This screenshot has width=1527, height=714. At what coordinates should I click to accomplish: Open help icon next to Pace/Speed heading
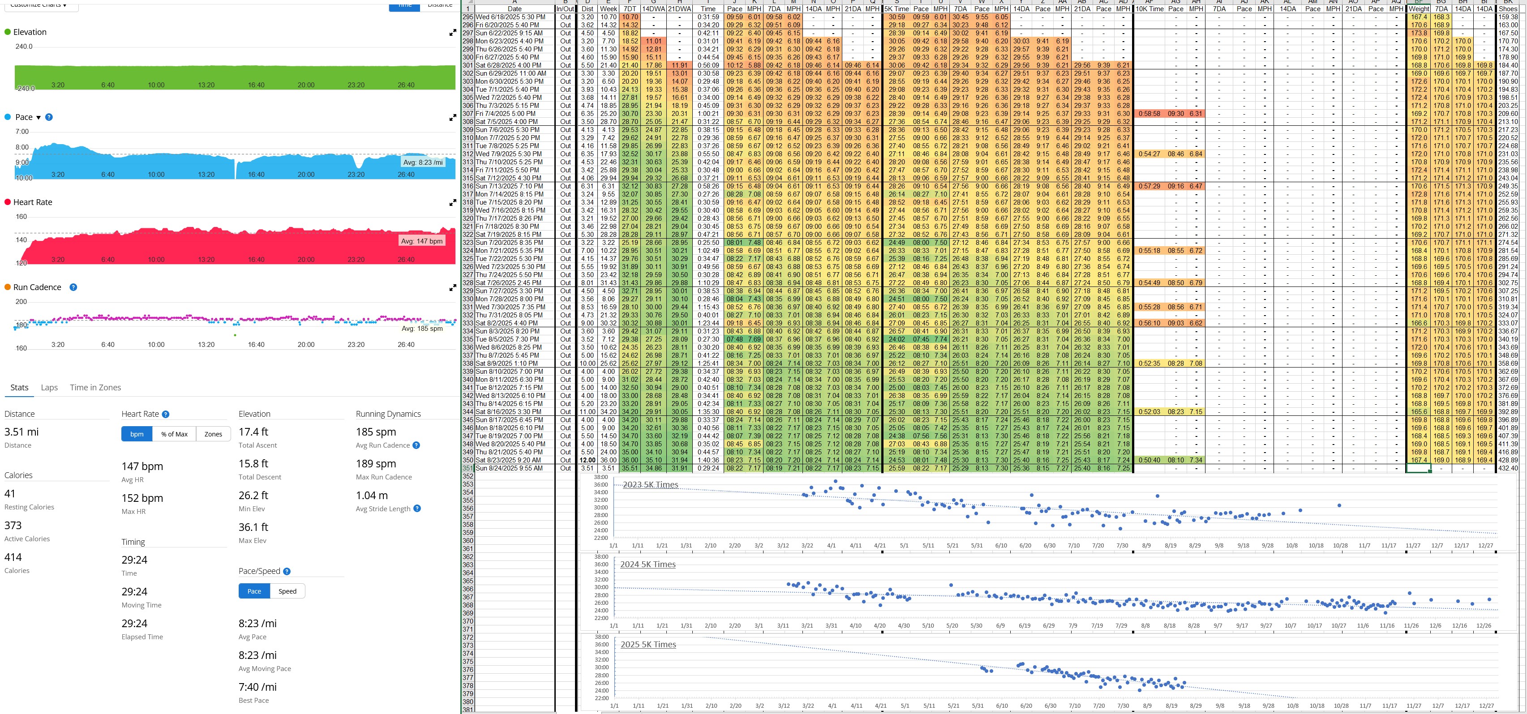(287, 571)
